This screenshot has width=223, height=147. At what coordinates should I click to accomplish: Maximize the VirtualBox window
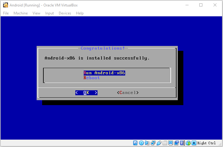point(201,5)
